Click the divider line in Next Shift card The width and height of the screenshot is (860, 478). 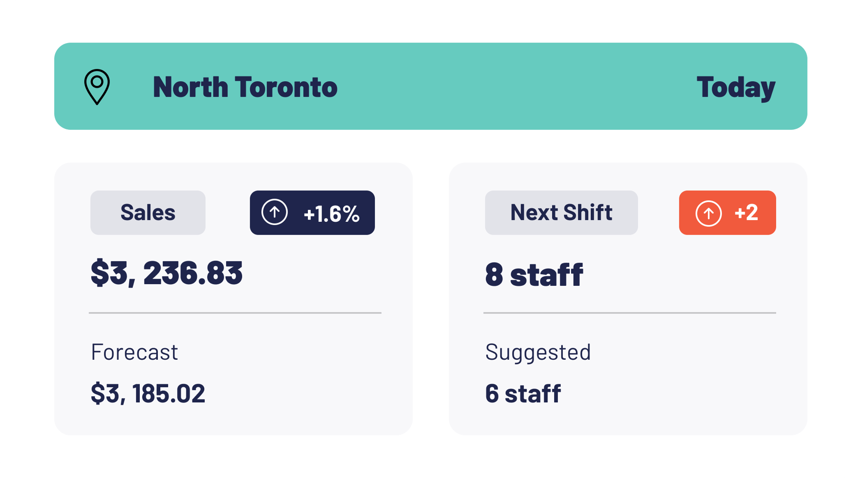coord(630,313)
